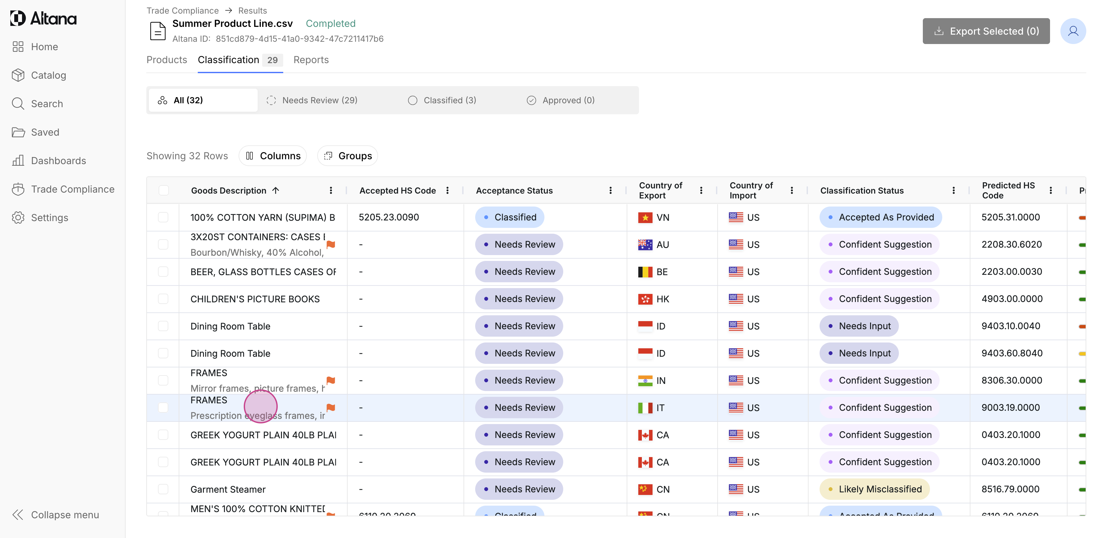
Task: Click the Altana logo
Action: click(43, 18)
